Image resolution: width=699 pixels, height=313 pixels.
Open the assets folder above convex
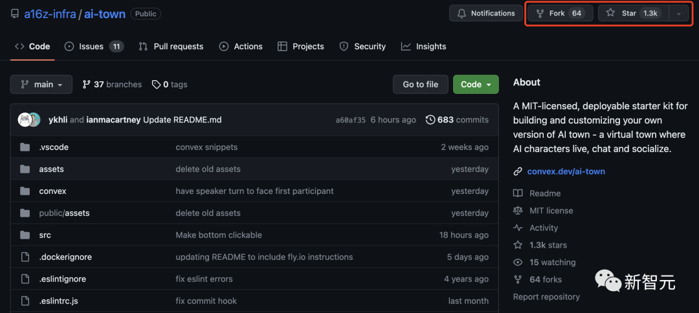51,169
